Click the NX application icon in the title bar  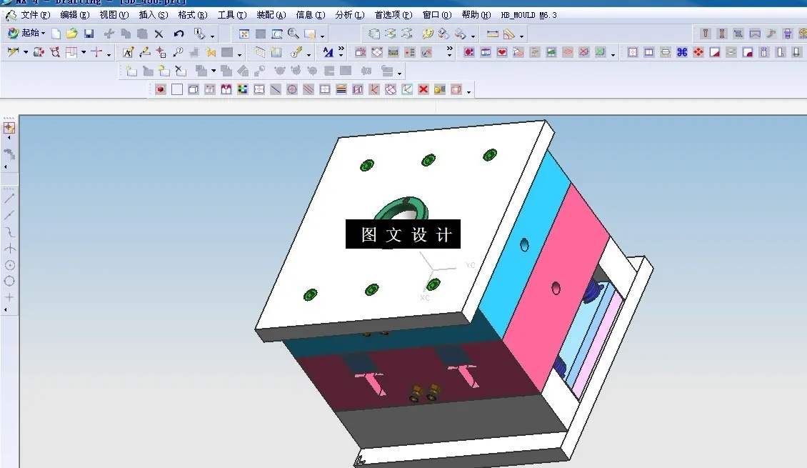6,2
